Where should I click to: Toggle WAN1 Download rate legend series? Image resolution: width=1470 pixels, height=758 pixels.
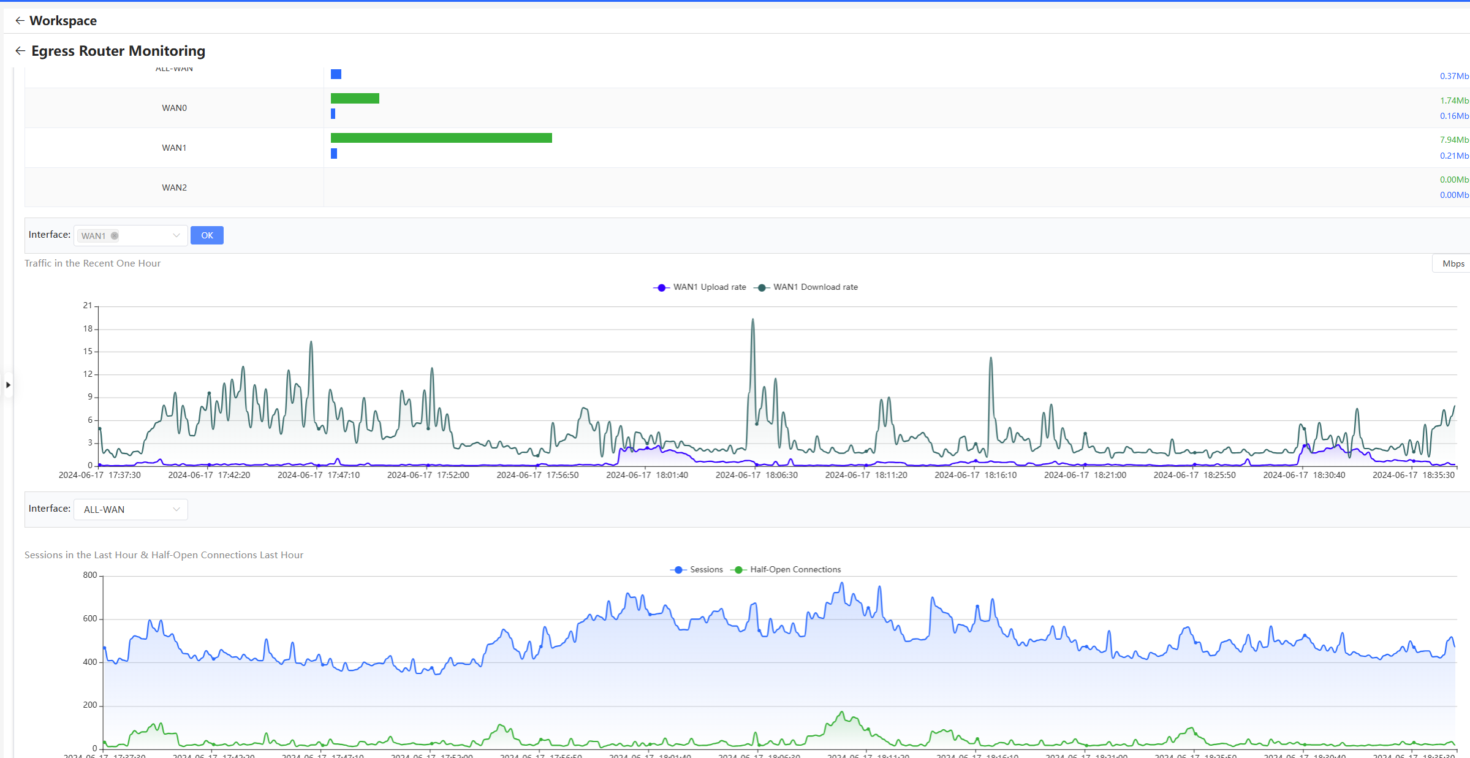pos(806,287)
